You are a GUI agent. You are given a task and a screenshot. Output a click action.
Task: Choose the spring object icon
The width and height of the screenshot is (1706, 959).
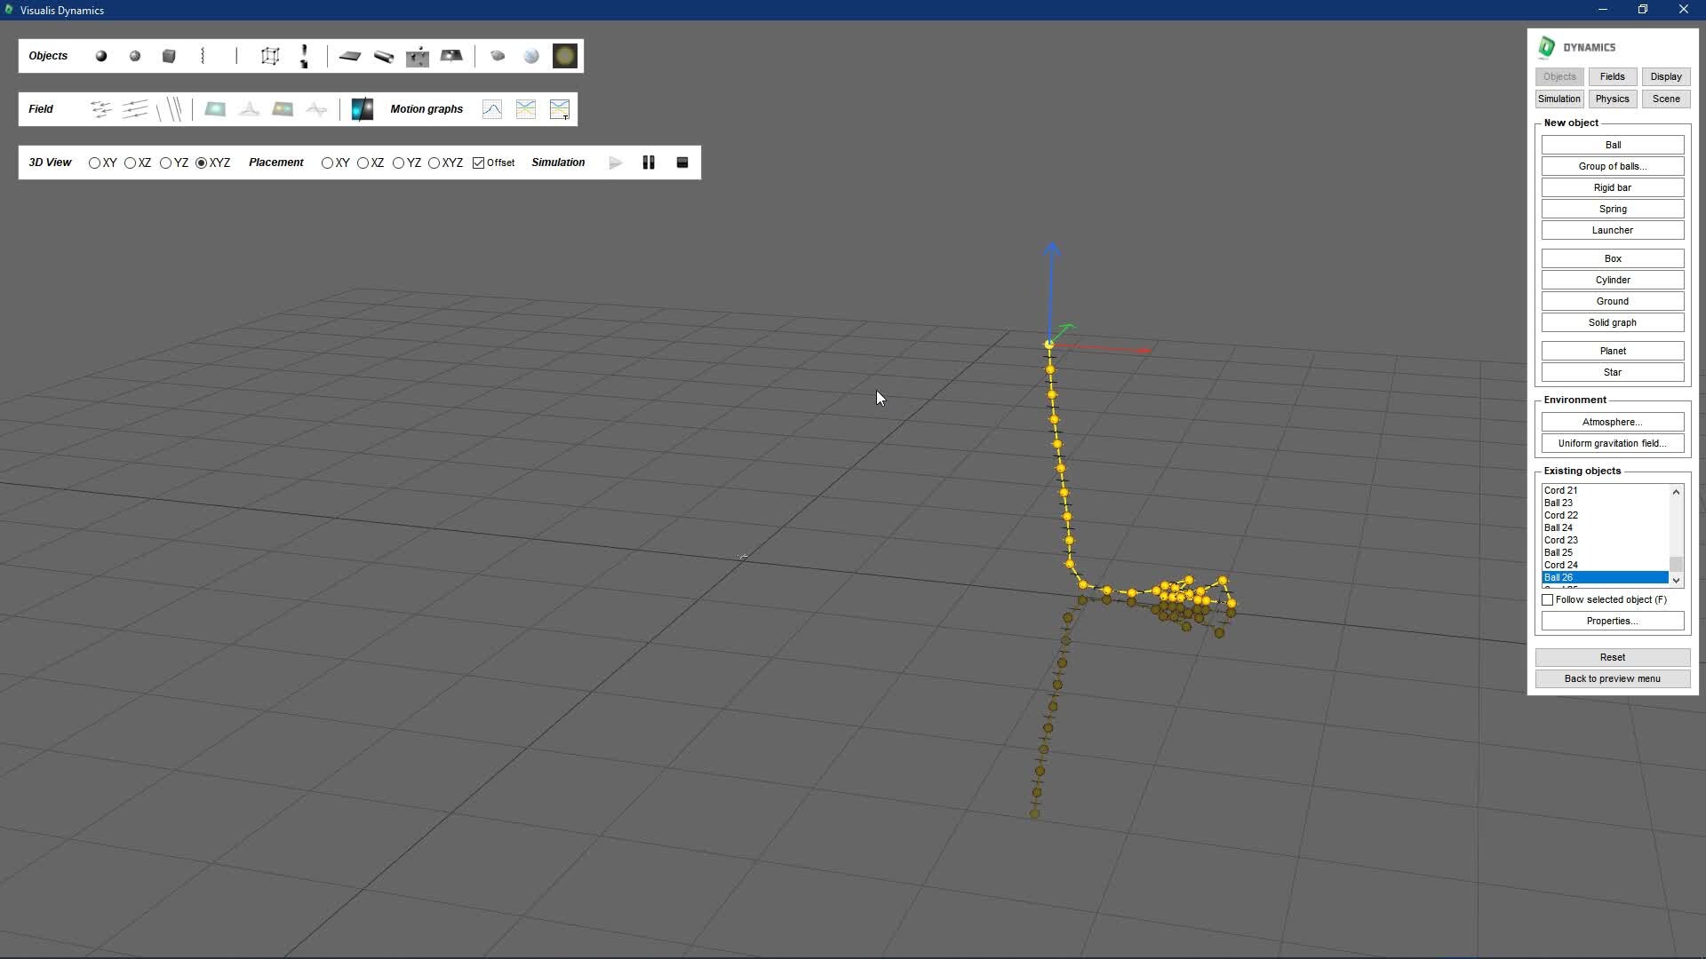[x=203, y=56]
